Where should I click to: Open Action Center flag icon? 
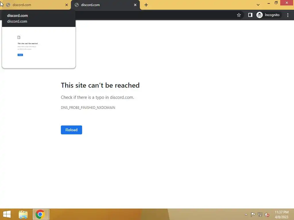253,215
